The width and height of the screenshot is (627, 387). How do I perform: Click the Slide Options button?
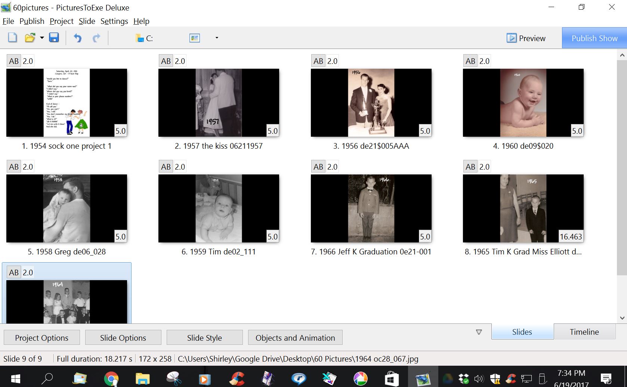(x=123, y=338)
